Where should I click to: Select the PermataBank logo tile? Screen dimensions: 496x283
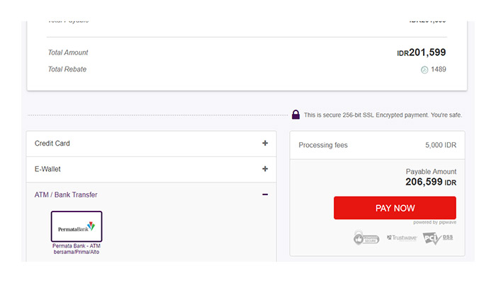77,226
